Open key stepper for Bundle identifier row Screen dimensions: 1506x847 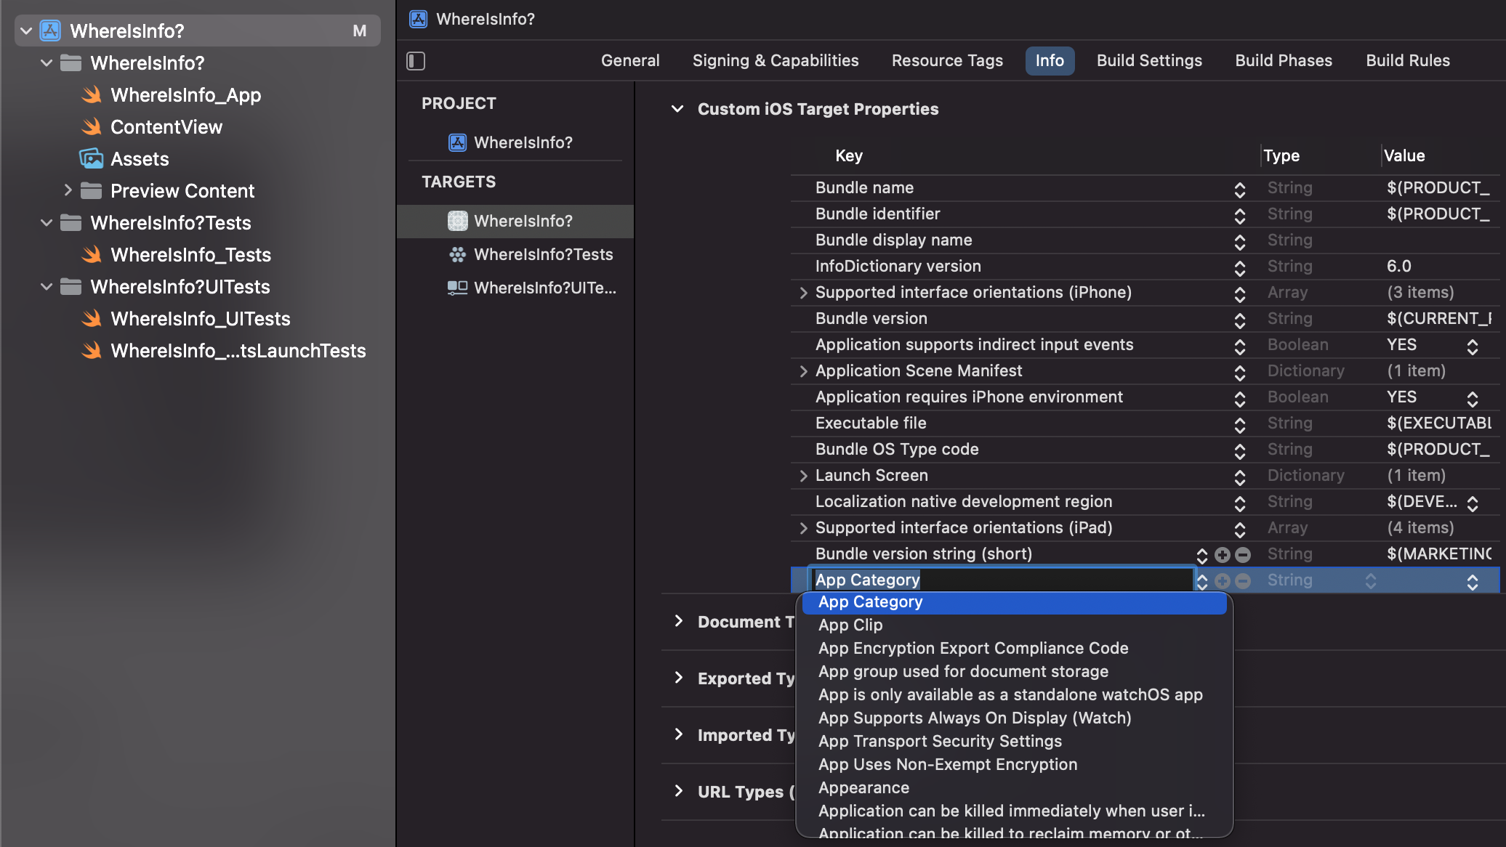tap(1240, 216)
